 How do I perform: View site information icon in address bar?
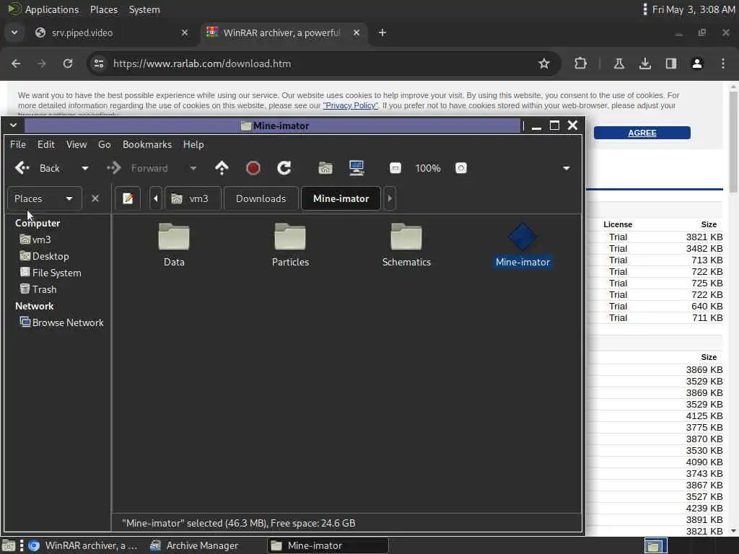coord(98,63)
